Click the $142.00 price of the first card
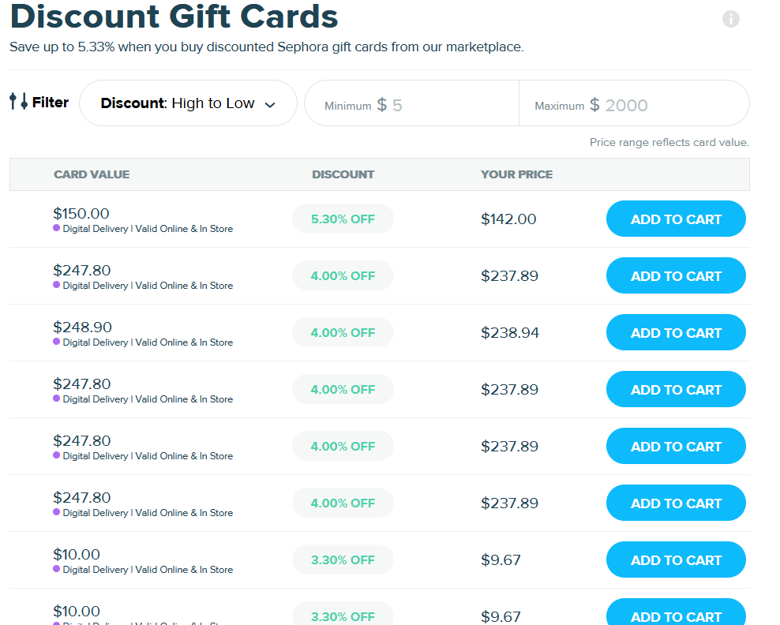Viewport: 780px width, 625px height. pyautogui.click(x=508, y=219)
